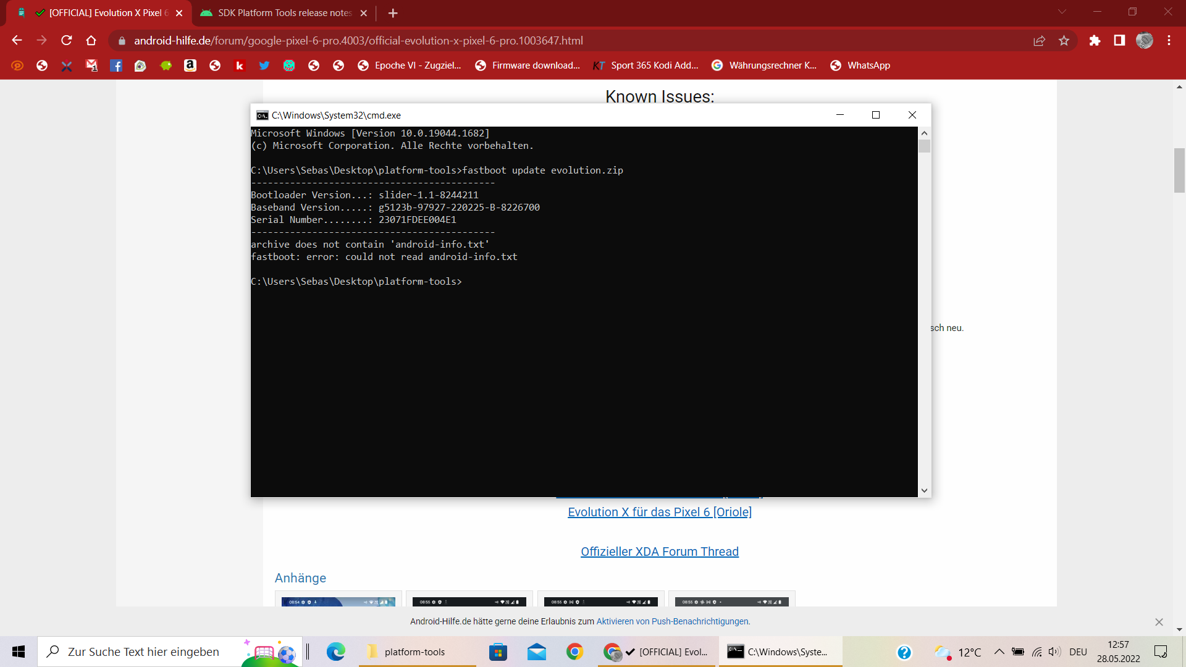Open the notification center icon
This screenshot has height=667, width=1186.
coord(1161,652)
